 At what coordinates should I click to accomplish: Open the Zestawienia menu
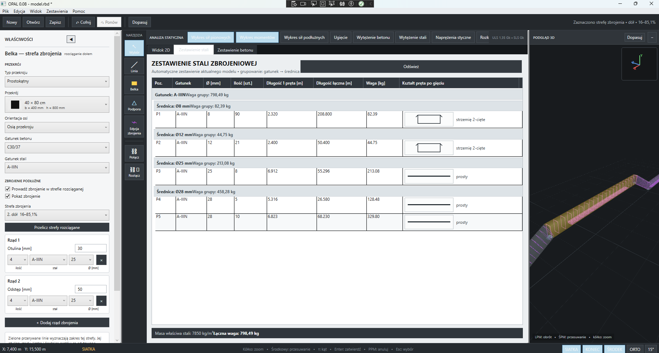(57, 11)
